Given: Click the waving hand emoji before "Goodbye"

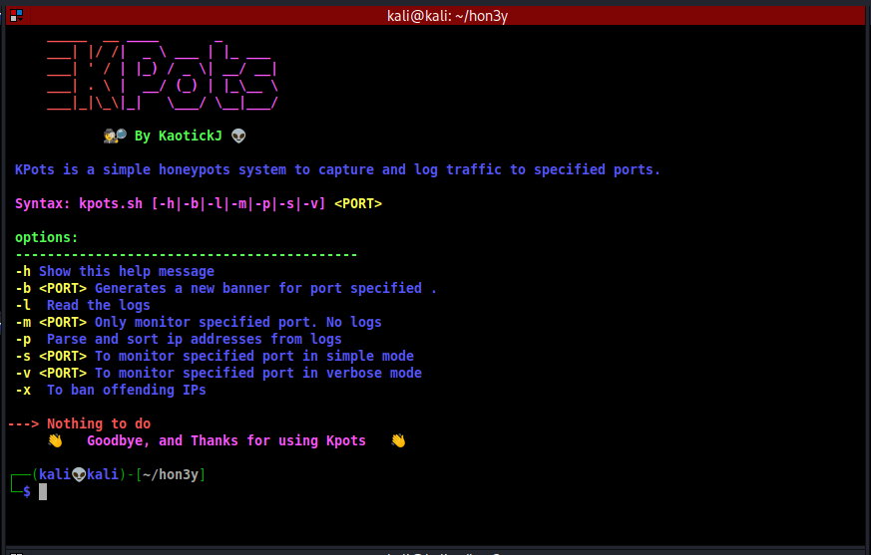Looking at the screenshot, I should tap(55, 440).
